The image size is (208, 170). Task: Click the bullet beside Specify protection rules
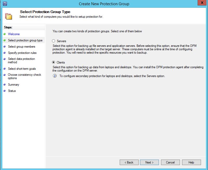[x=5, y=53]
